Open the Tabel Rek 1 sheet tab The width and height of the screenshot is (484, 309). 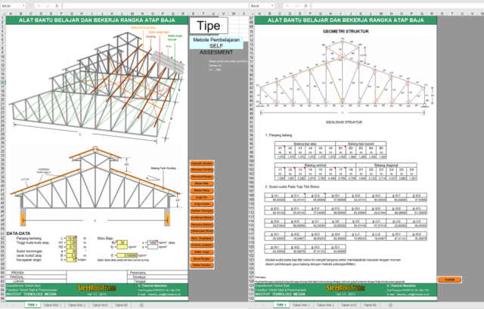click(x=54, y=304)
